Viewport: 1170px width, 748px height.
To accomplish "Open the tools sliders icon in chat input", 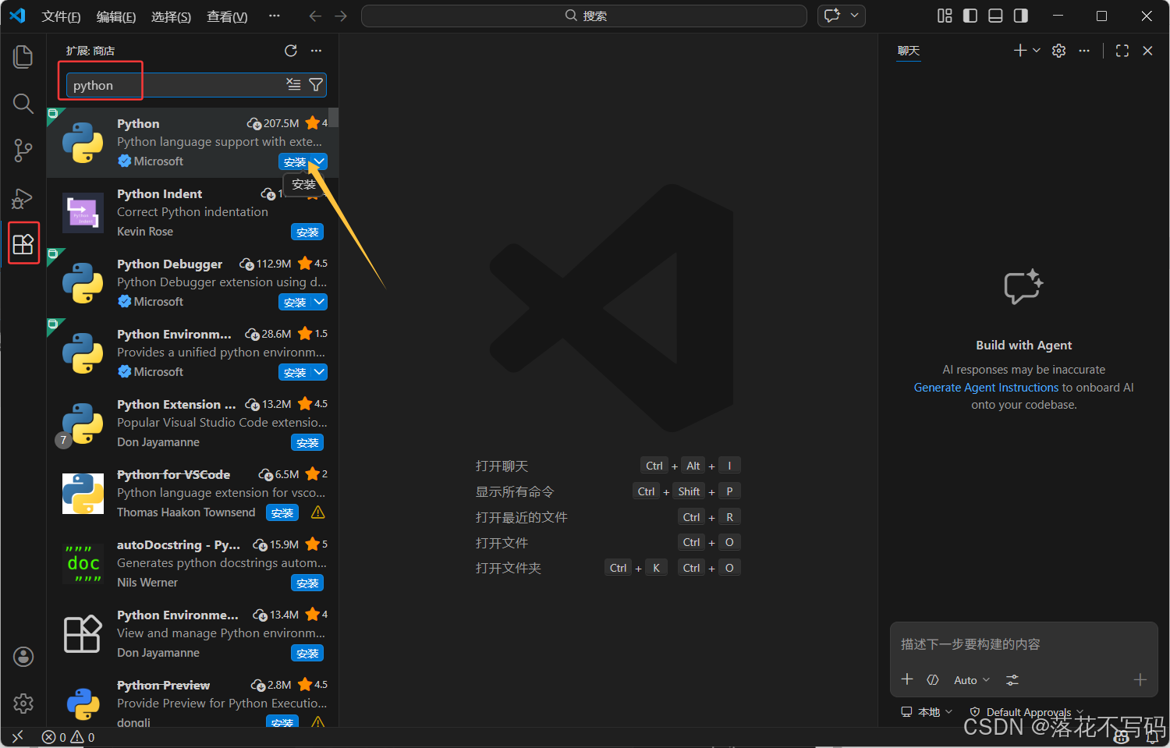I will (1012, 680).
